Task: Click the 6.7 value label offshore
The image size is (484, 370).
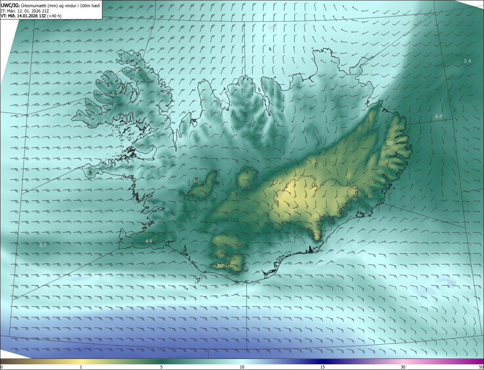Action: click(x=43, y=245)
